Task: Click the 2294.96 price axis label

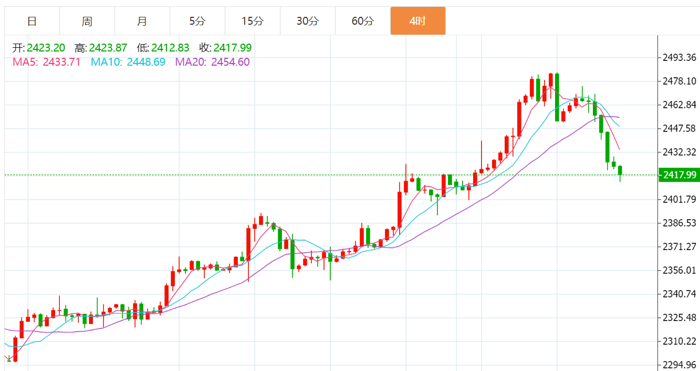Action: click(x=679, y=365)
